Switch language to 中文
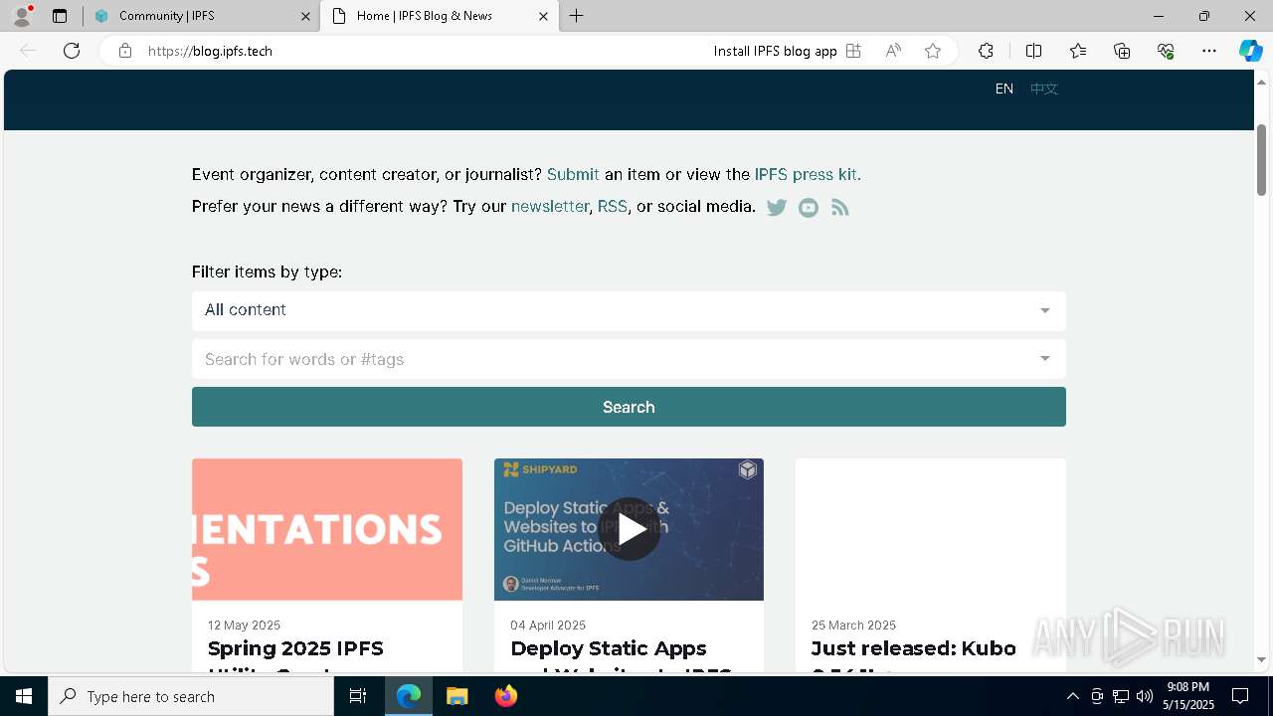The width and height of the screenshot is (1273, 716). pos(1044,89)
